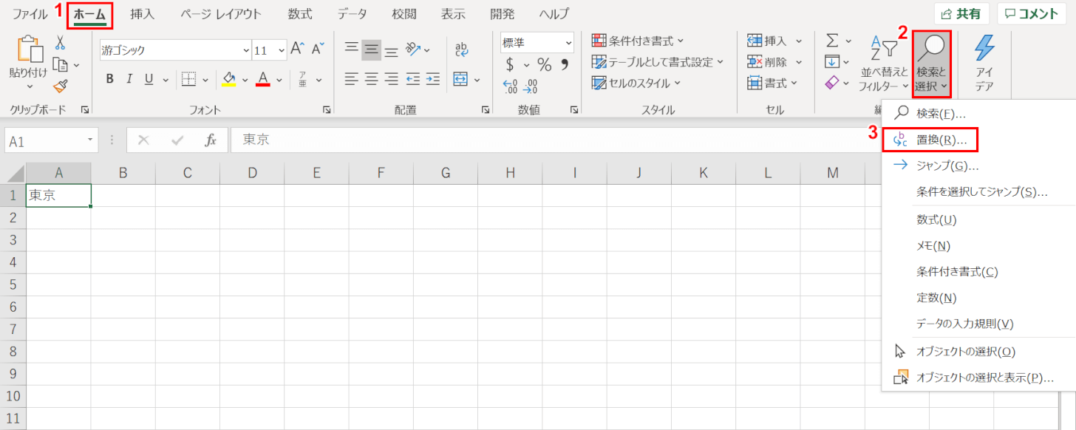Image resolution: width=1076 pixels, height=430 pixels.
Task: Toggle Bold formatting
Action: [x=109, y=80]
